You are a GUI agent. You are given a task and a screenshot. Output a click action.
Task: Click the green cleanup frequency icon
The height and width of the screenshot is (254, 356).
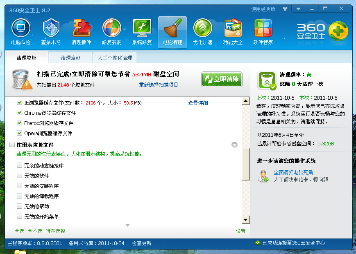pyautogui.click(x=267, y=80)
